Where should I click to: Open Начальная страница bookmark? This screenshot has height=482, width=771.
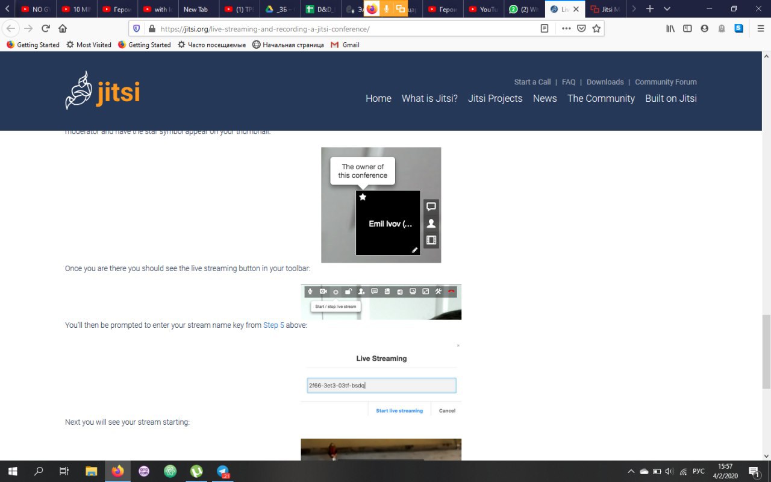[288, 45]
